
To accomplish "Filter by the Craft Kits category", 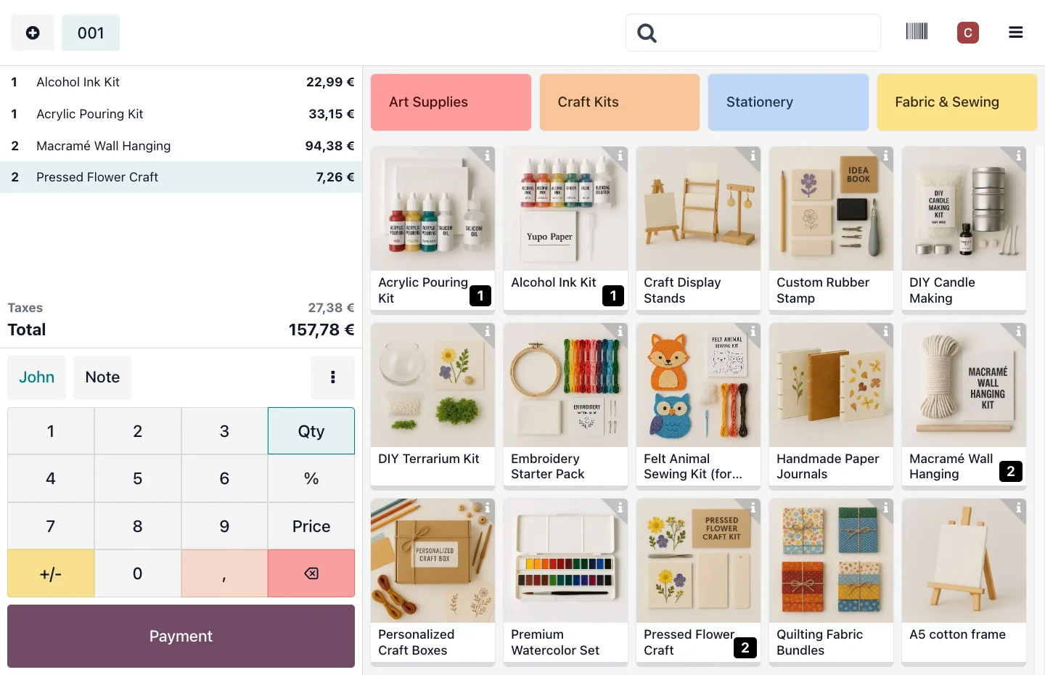I will pos(619,102).
